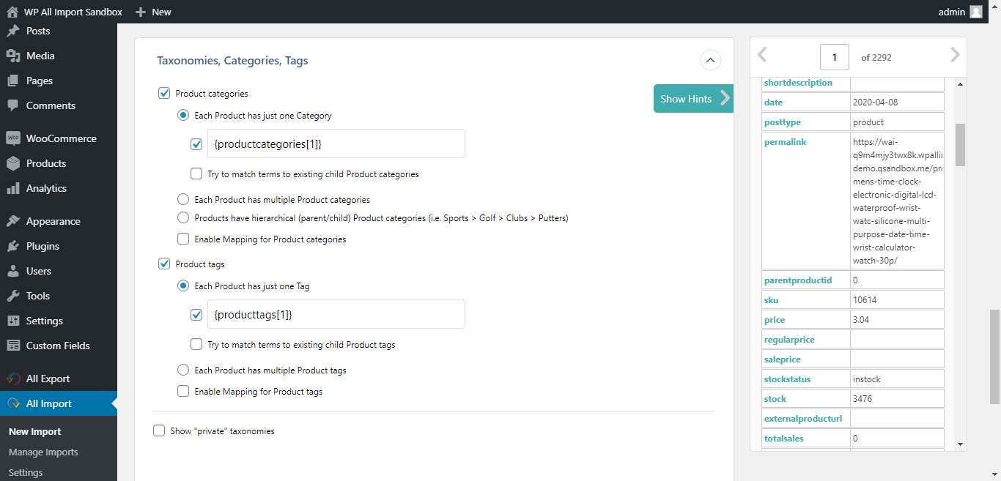Click the preview panel scroll up arrow

point(960,84)
